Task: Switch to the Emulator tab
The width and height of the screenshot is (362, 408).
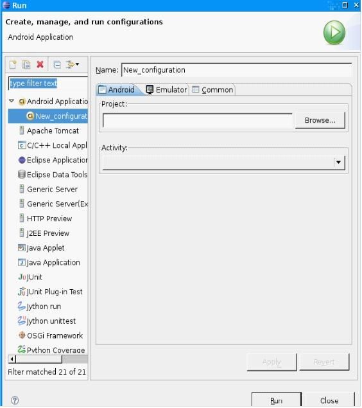Action: [x=166, y=90]
